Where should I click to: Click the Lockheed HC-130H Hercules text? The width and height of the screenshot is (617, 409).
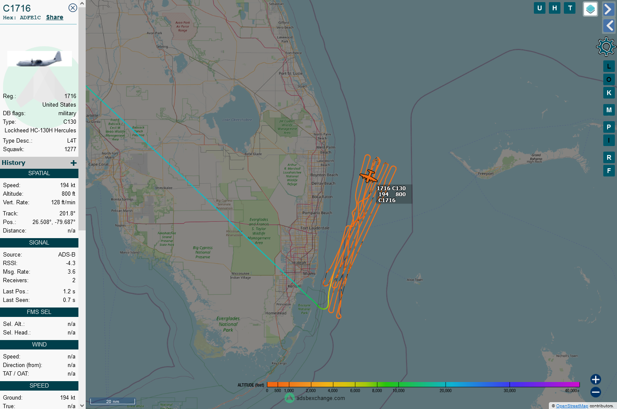(40, 131)
